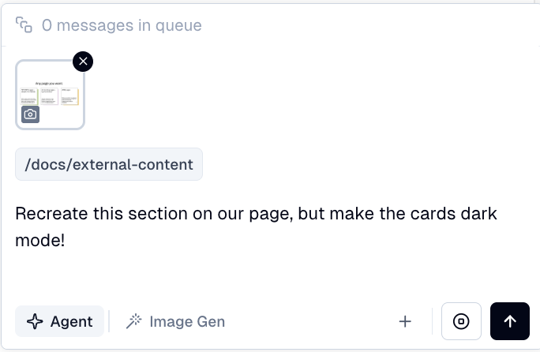Remove the attached screenshot with the X
Image resolution: width=540 pixels, height=352 pixels.
(83, 61)
